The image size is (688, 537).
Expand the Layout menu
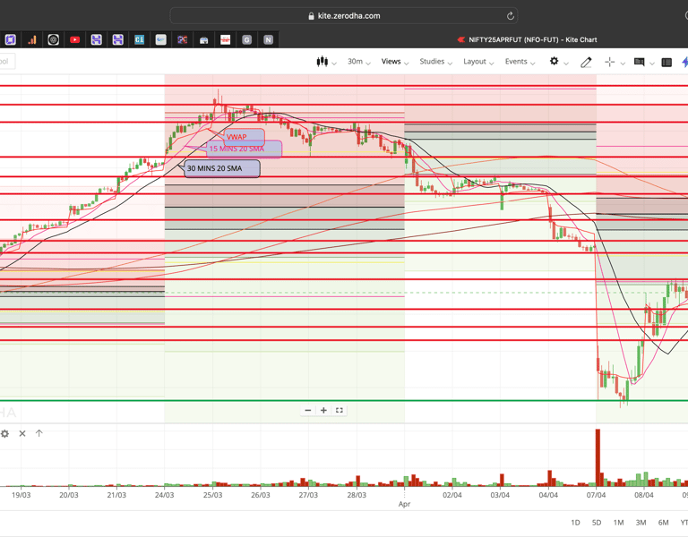click(x=478, y=62)
